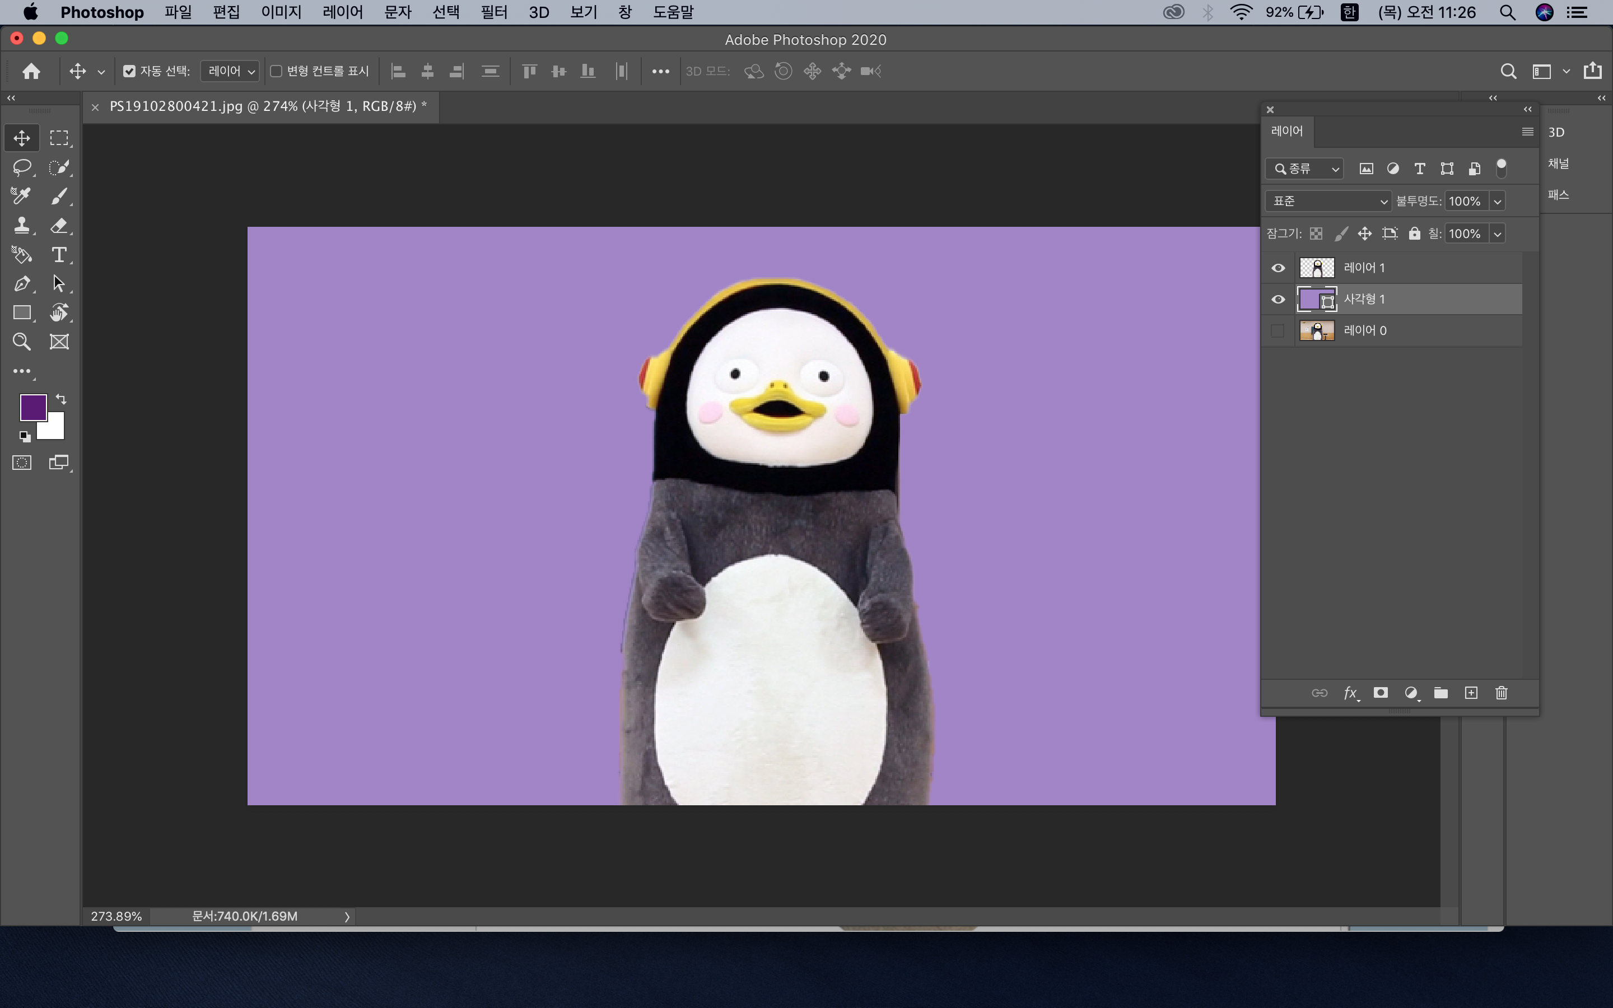1613x1008 pixels.
Task: Hide the 사각형 1 layer
Action: [1278, 300]
